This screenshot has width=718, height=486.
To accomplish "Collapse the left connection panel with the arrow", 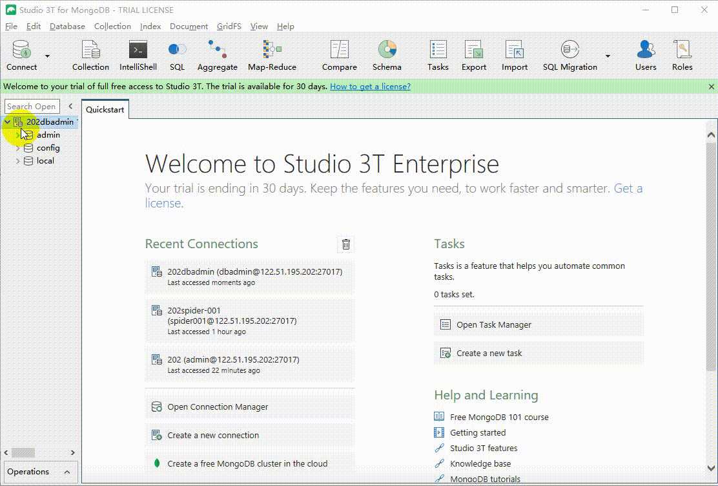I will [x=70, y=107].
